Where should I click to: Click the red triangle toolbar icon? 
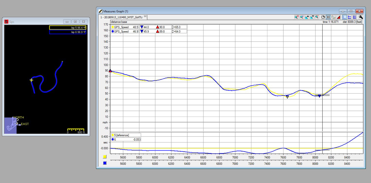coord(338,17)
